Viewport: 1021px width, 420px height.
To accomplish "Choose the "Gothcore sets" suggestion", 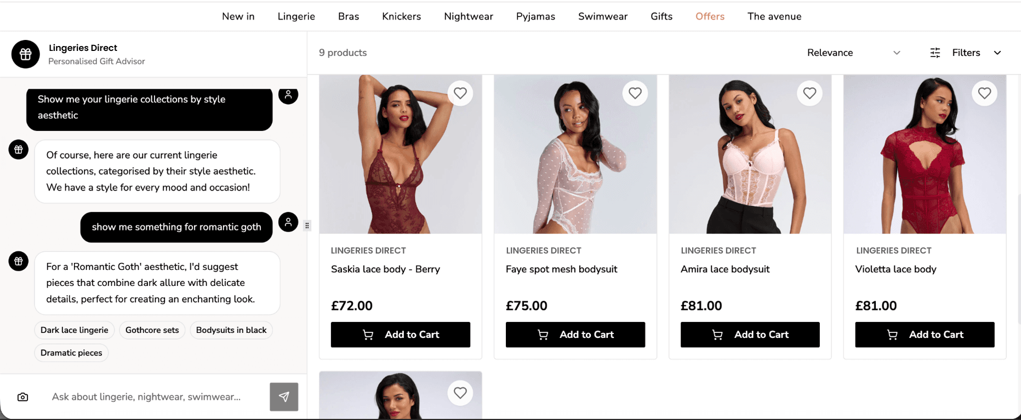I will click(x=152, y=330).
